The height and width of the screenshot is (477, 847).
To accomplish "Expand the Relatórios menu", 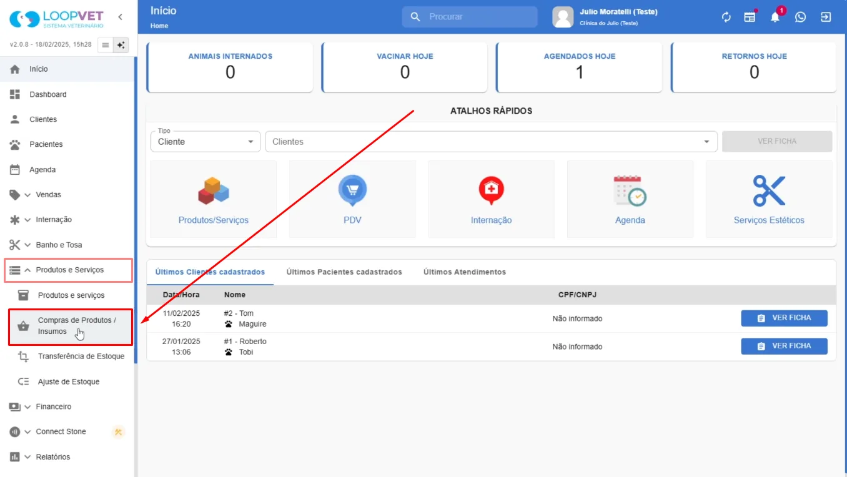I will pos(67,457).
